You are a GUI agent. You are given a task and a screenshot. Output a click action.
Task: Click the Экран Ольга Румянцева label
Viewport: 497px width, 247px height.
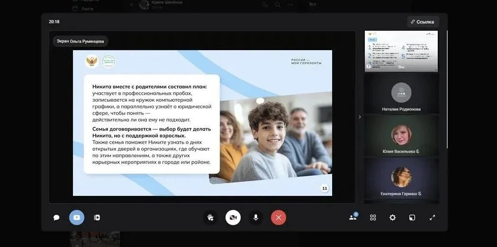tap(80, 41)
